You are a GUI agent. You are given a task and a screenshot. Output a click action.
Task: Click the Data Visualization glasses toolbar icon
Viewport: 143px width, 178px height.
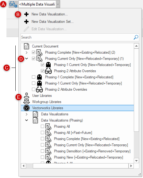click(13, 4)
